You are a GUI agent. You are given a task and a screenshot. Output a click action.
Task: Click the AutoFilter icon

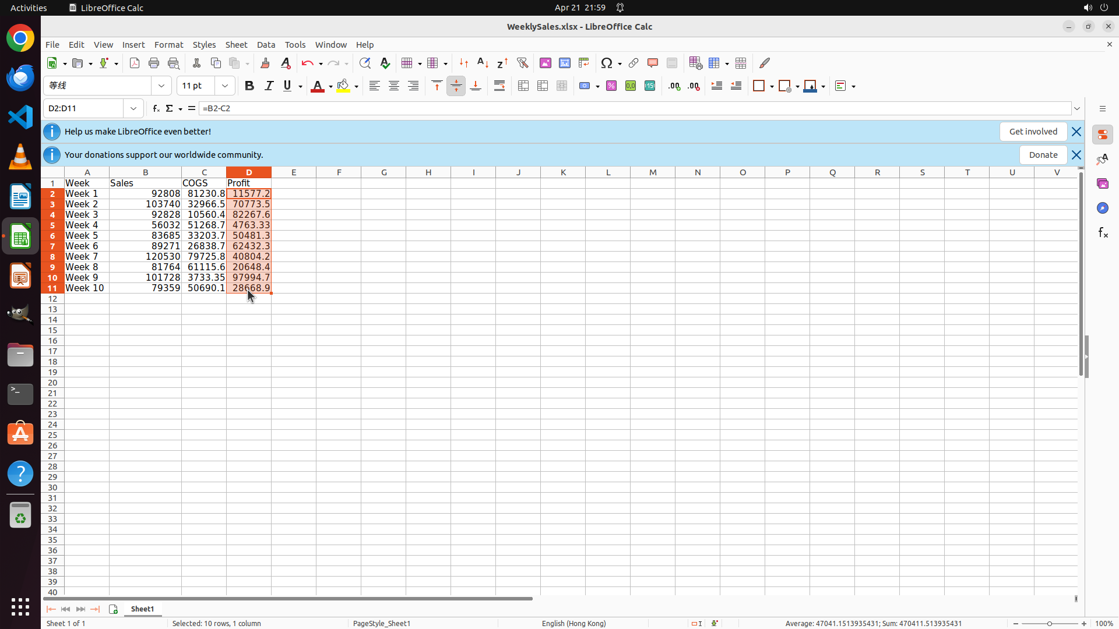522,63
